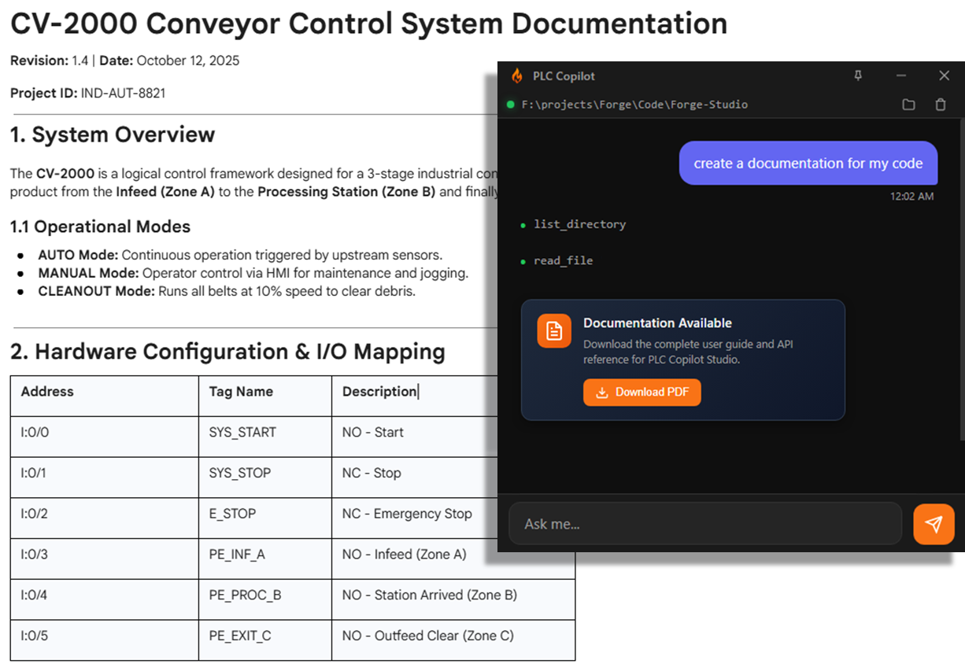Close the PLC Copilot panel
This screenshot has height=671, width=965.
click(944, 76)
